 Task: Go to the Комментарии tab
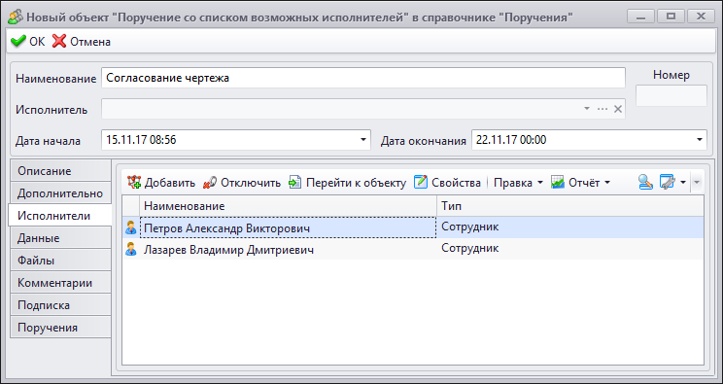coord(60,283)
